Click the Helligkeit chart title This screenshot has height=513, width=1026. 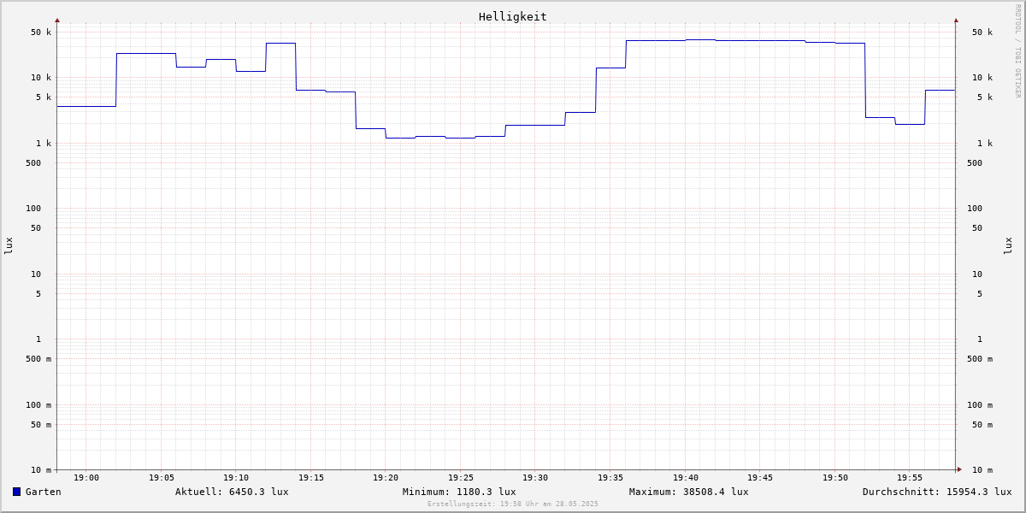(x=513, y=16)
